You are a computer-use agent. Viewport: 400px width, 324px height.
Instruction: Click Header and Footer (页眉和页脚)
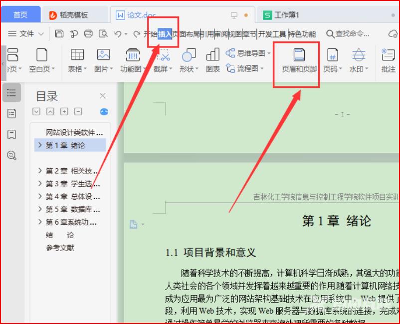[x=299, y=61]
